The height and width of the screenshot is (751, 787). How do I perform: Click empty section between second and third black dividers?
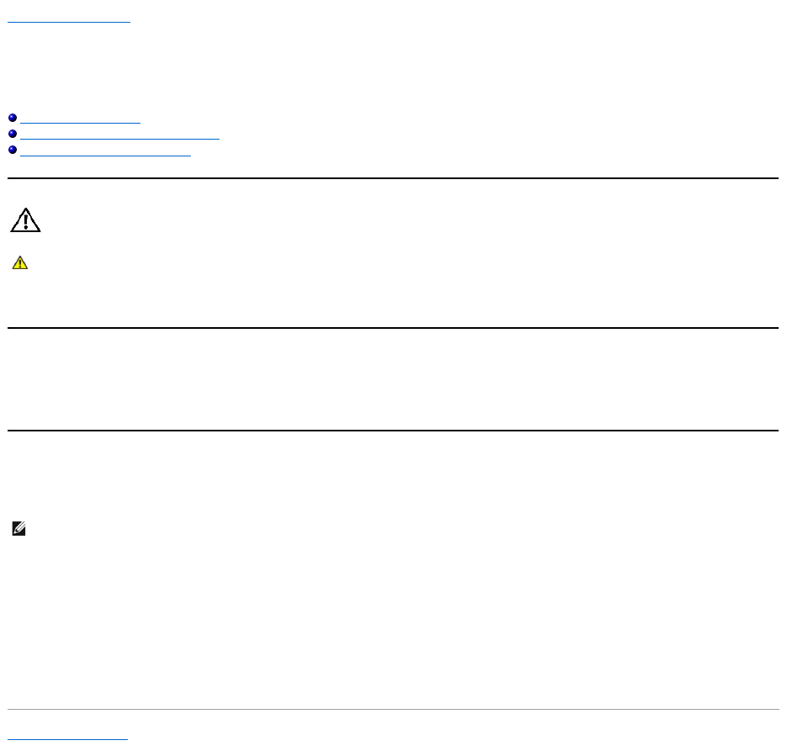393,378
